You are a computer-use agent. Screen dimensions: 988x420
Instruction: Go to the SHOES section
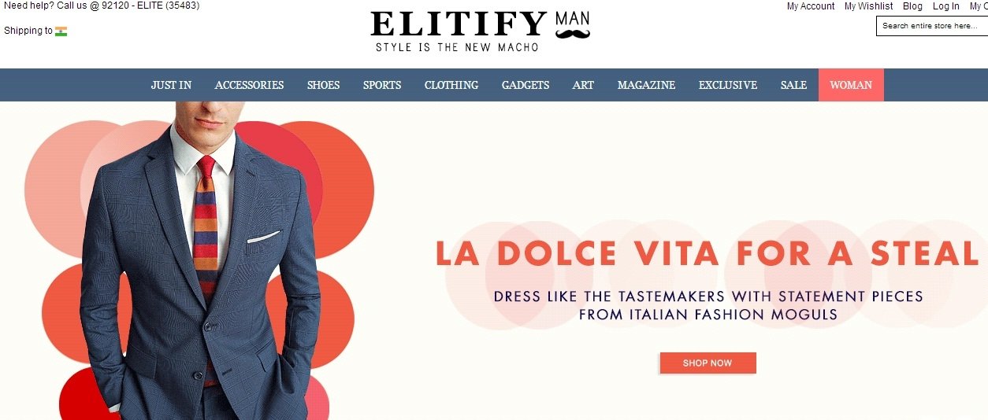coord(323,85)
